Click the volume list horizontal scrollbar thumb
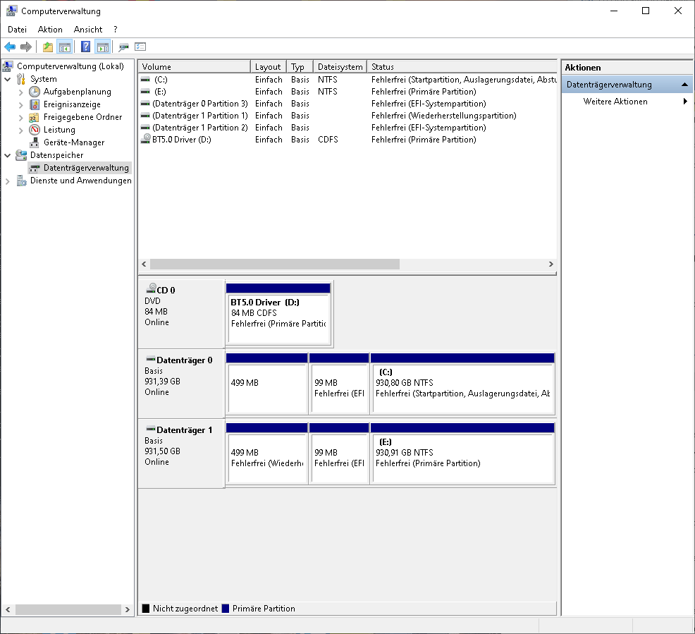Viewport: 695px width, 634px height. [x=275, y=264]
